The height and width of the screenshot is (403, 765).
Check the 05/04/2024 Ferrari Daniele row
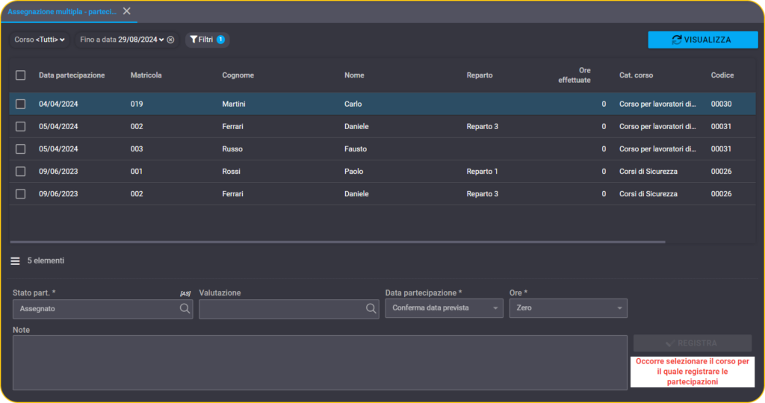click(x=20, y=126)
